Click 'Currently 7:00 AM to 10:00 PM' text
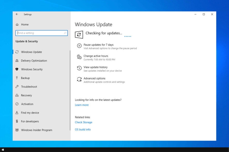The width and height of the screenshot is (229, 152). [x=99, y=60]
